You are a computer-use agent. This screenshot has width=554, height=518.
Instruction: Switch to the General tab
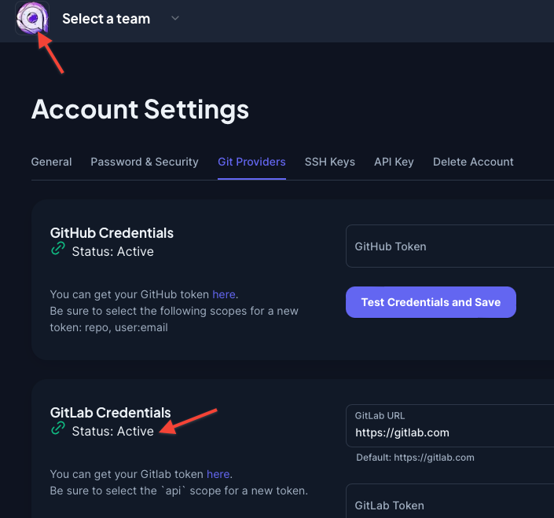[x=51, y=162]
